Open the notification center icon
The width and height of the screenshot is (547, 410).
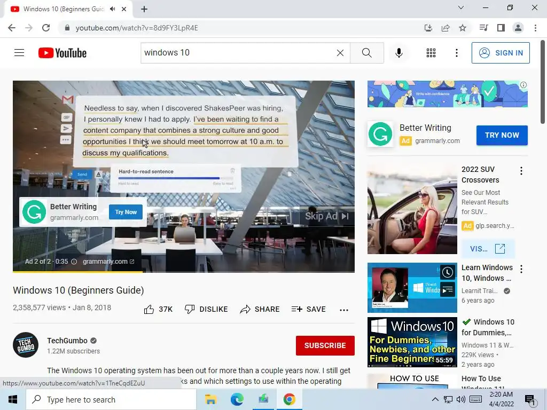coord(530,400)
